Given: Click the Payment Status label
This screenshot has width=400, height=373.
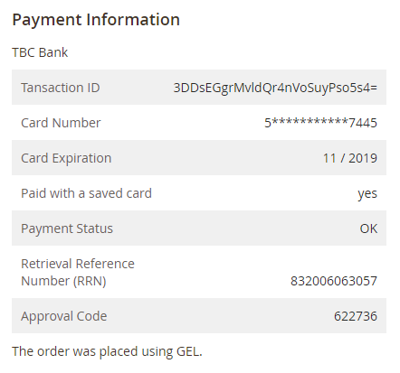Looking at the screenshot, I should (x=67, y=228).
